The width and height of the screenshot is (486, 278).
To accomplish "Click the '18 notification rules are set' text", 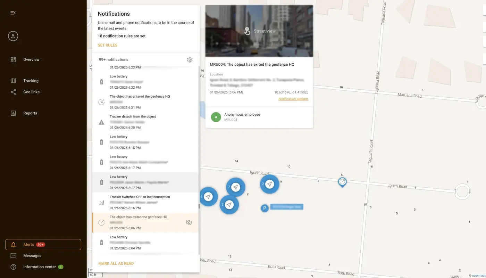I will point(121,36).
